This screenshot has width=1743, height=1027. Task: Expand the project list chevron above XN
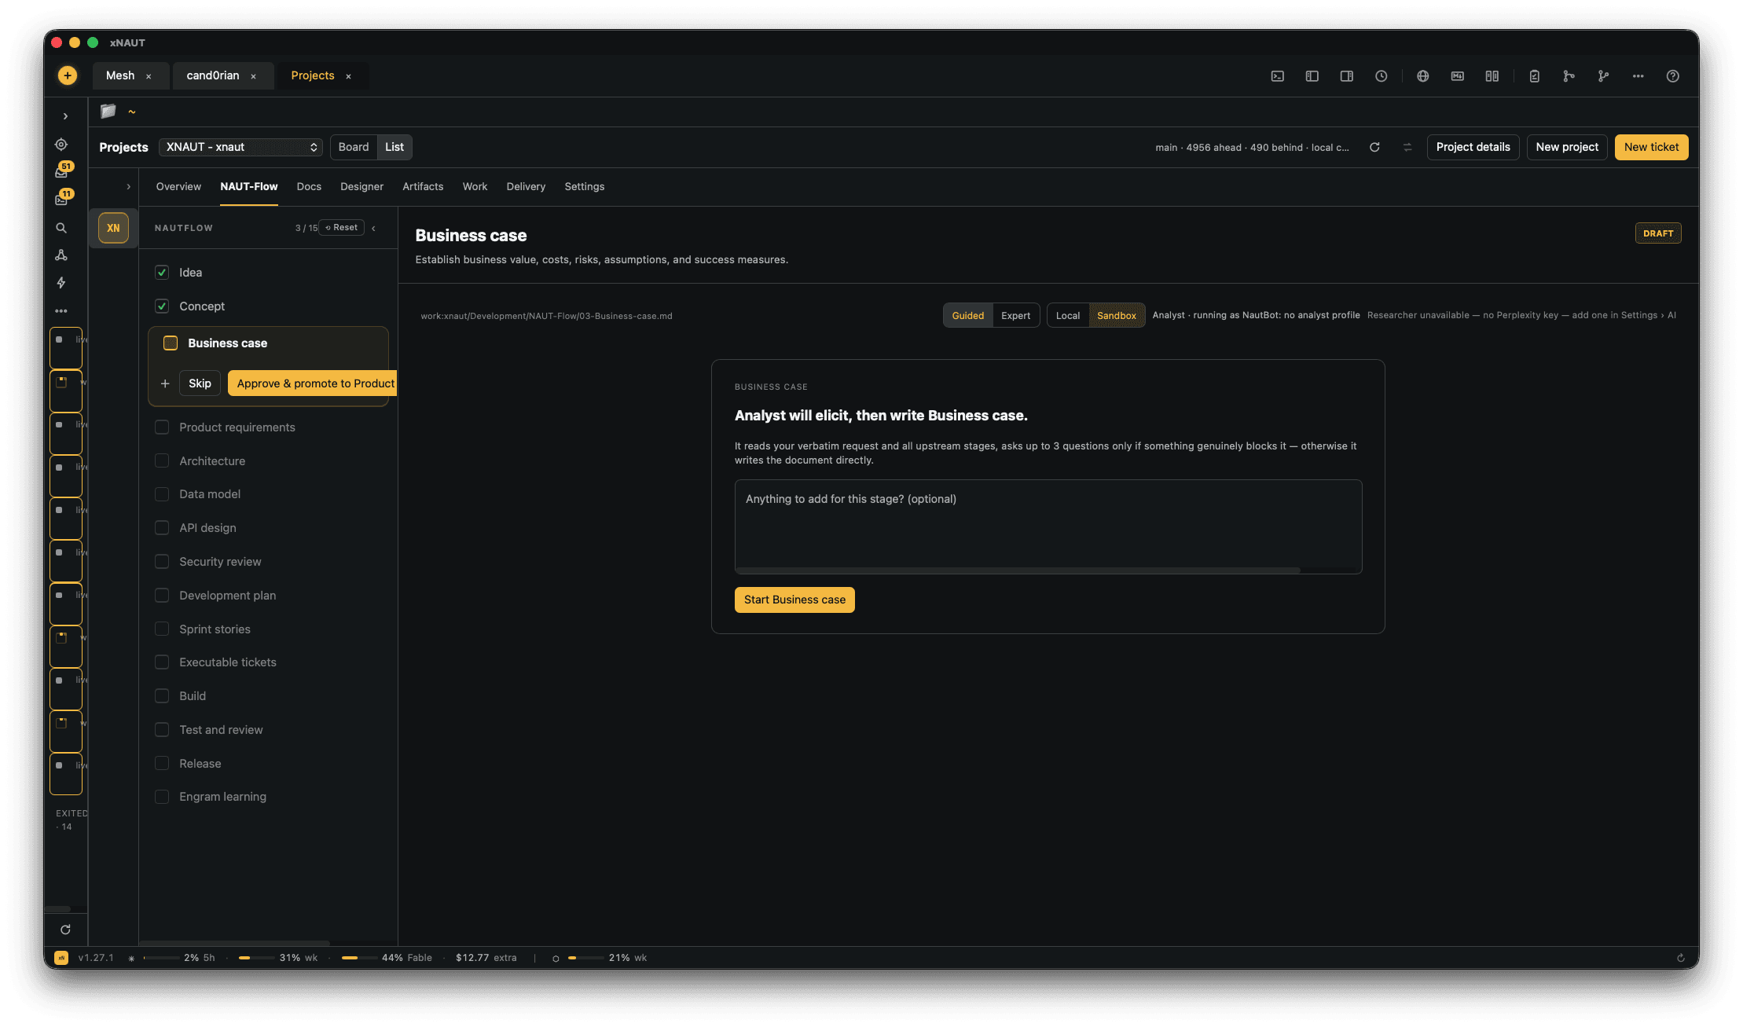tap(128, 187)
